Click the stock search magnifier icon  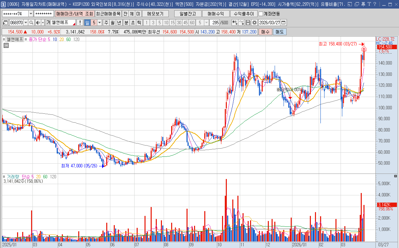pyautogui.click(x=31, y=23)
